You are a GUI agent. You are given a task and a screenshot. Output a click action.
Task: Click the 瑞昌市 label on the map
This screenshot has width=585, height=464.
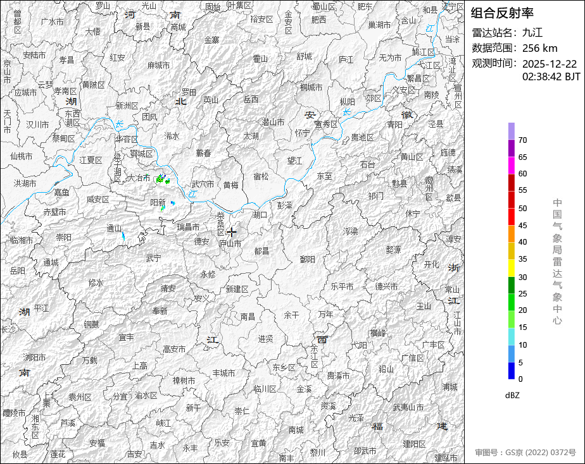(x=188, y=227)
